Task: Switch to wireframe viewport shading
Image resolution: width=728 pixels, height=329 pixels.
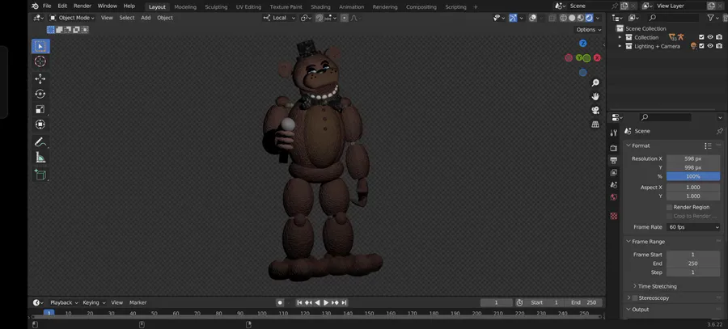Action: tap(563, 18)
